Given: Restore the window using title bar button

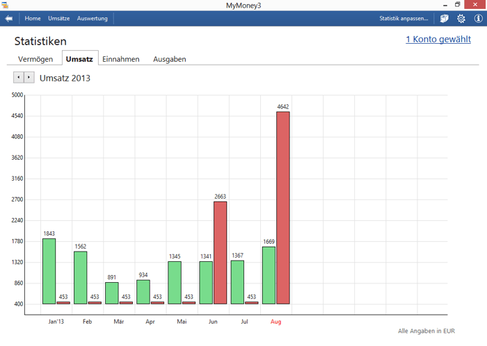Looking at the screenshot, I should [x=457, y=5].
